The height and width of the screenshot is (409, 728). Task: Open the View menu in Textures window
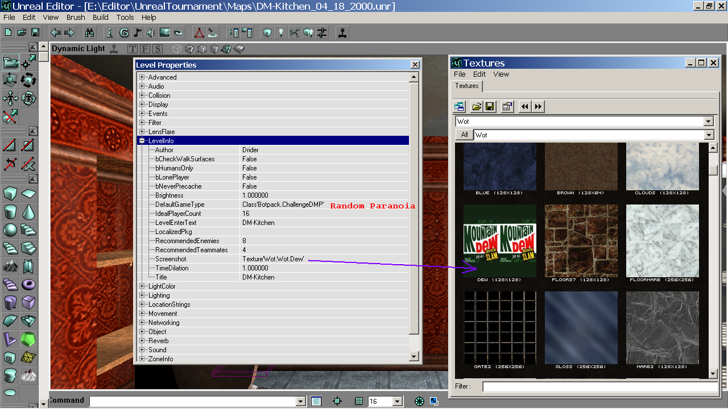(x=501, y=74)
